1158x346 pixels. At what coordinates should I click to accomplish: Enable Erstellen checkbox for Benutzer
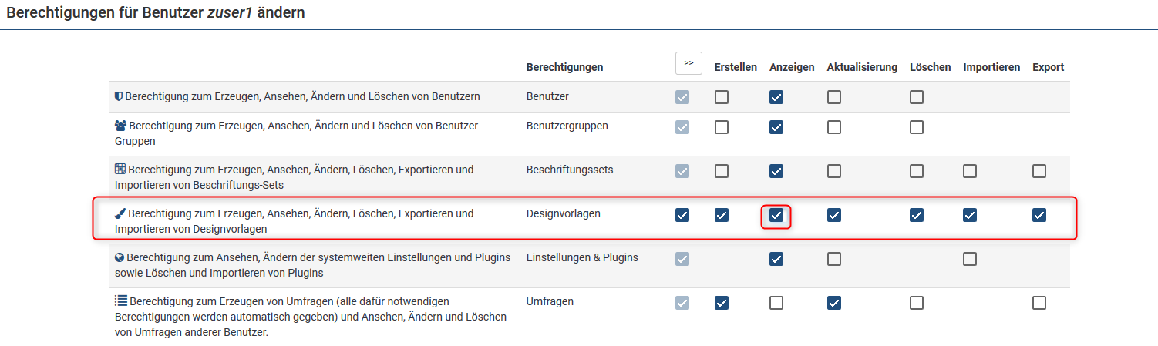(x=722, y=97)
